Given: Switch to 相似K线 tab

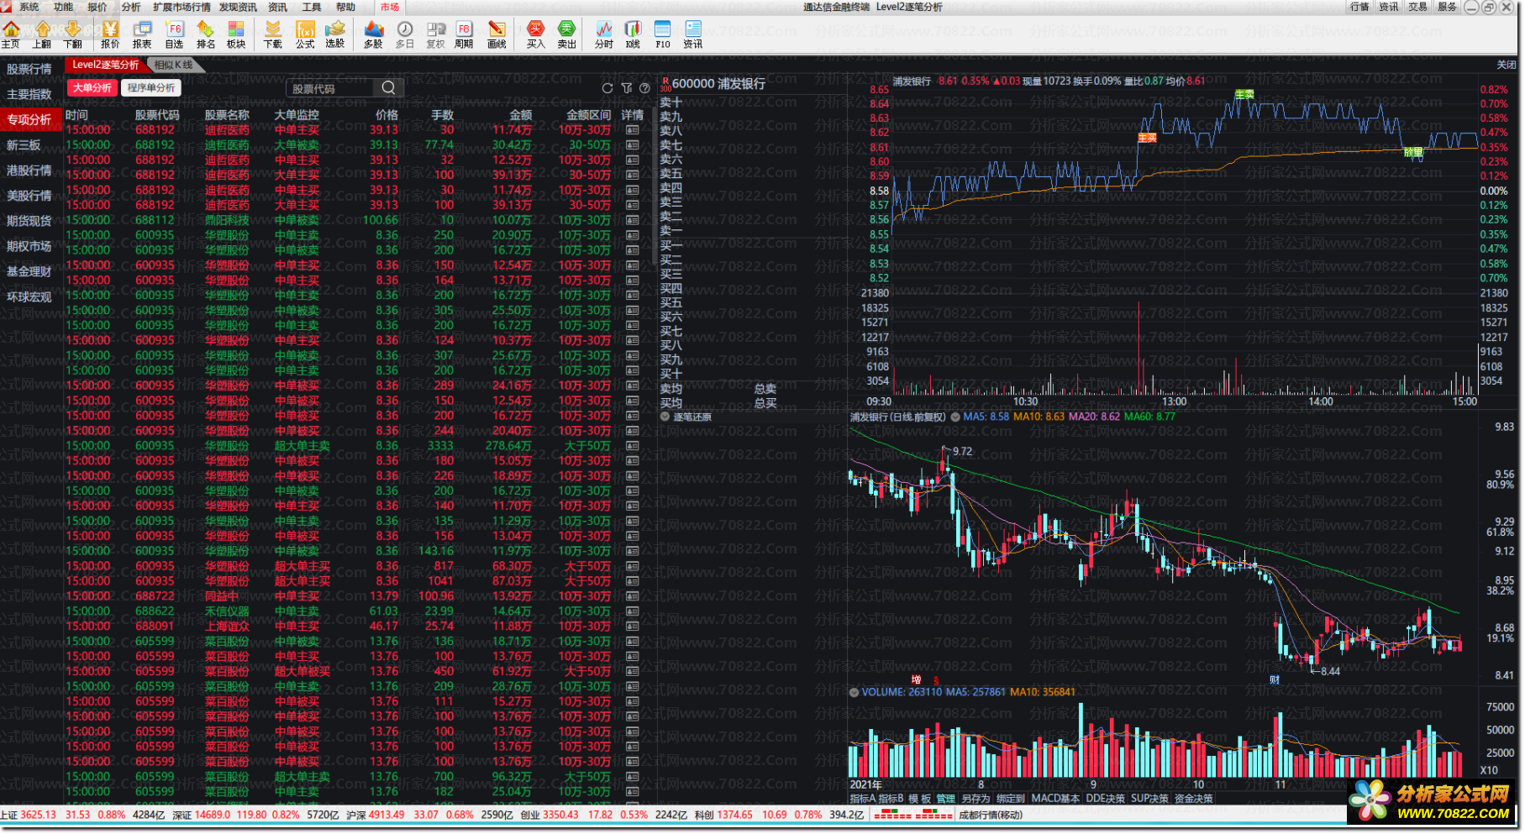Looking at the screenshot, I should [x=174, y=65].
